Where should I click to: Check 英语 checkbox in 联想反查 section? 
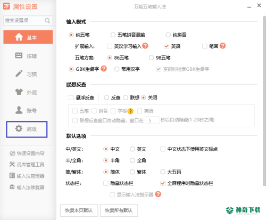(x=139, y=111)
